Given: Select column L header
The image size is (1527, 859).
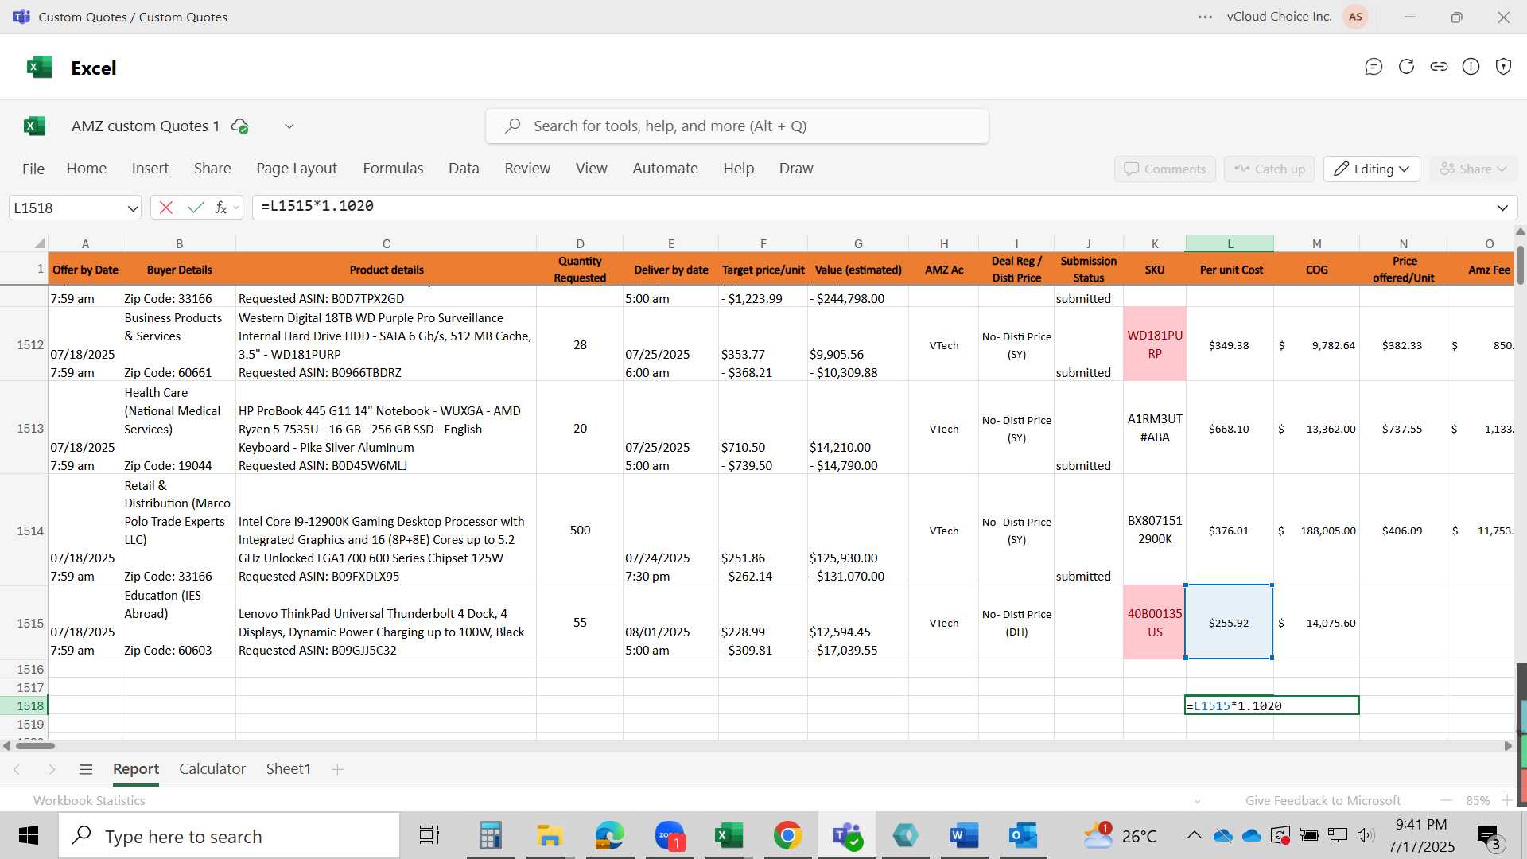Looking at the screenshot, I should tap(1230, 243).
